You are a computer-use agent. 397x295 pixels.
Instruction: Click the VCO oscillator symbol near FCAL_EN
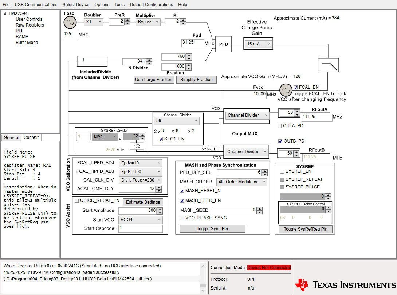[286, 90]
